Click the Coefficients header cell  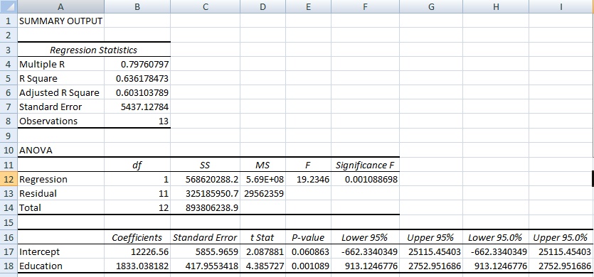(137, 237)
